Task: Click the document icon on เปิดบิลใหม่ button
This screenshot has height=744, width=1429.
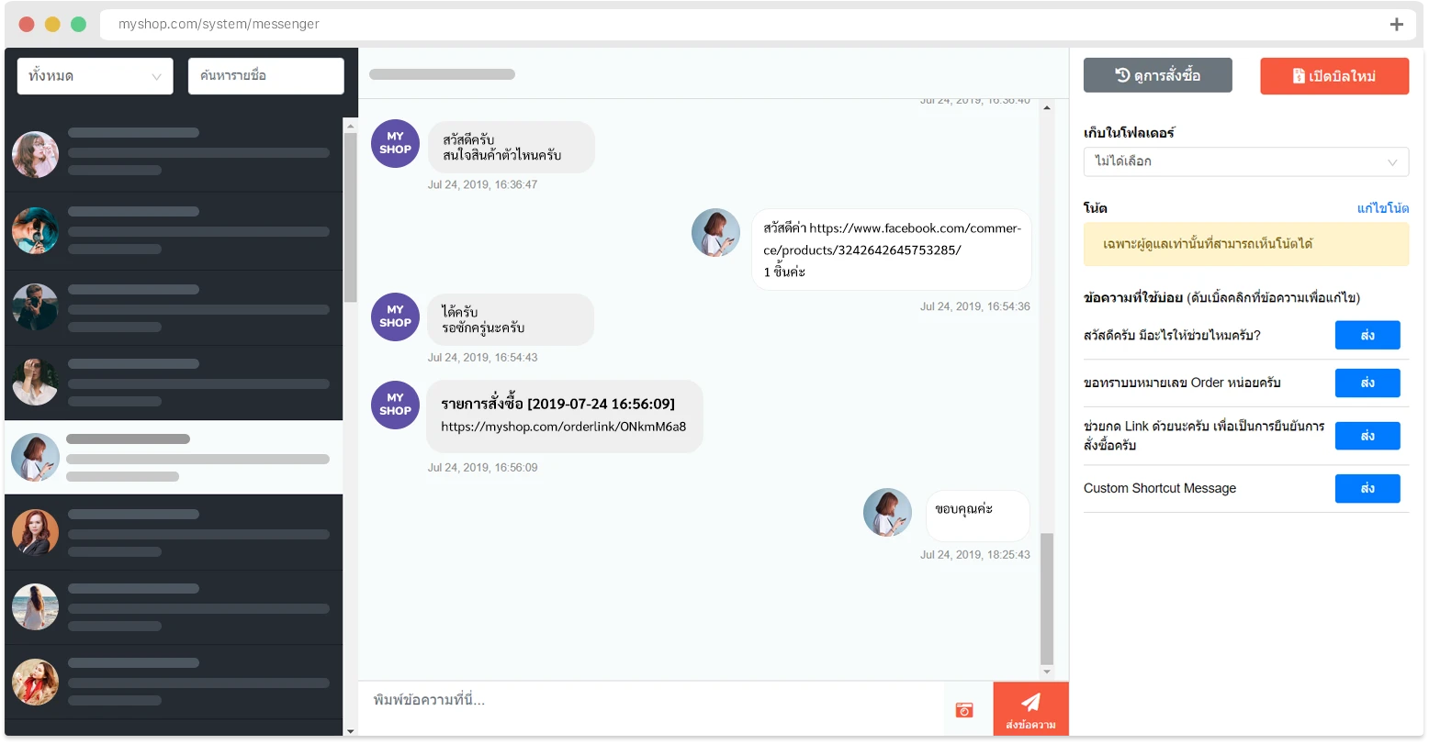Action: (1299, 76)
